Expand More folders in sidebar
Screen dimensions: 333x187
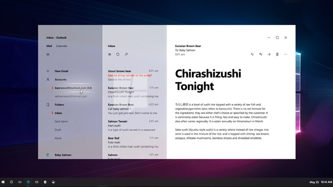(58, 138)
